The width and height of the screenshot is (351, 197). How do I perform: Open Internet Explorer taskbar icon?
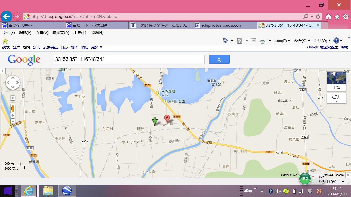[x=29, y=191]
